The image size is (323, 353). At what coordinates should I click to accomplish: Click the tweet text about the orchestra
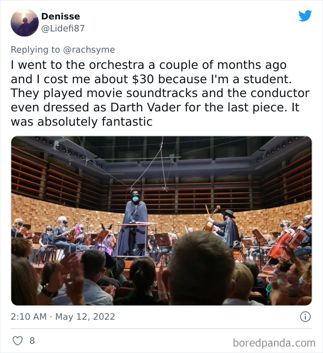coord(160,93)
